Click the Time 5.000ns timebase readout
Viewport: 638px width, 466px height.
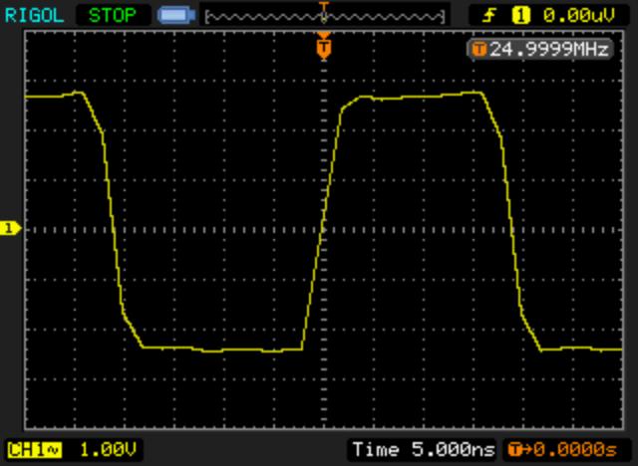click(423, 450)
